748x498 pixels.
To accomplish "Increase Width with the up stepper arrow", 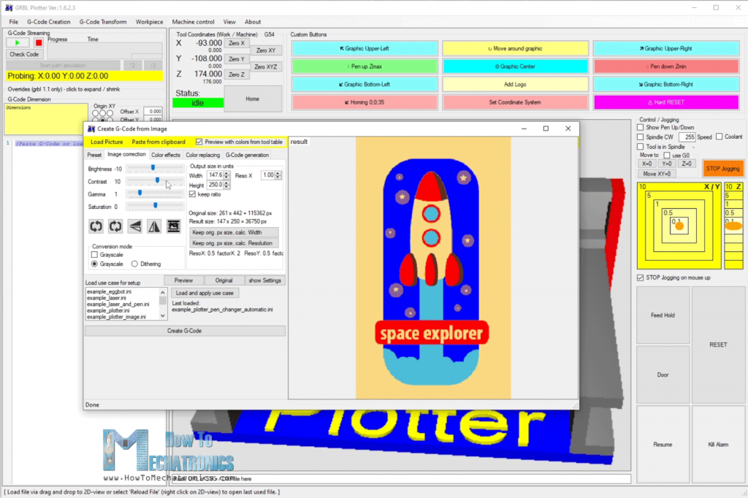I will (x=226, y=173).
